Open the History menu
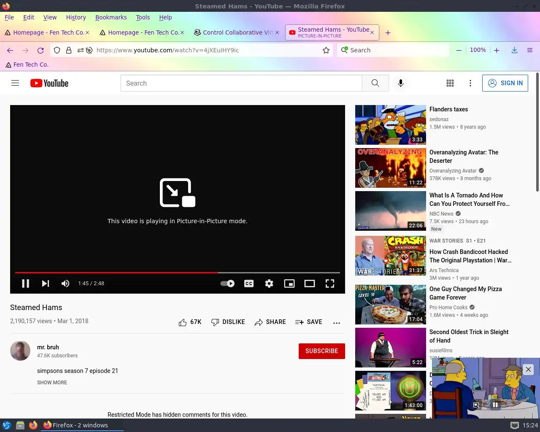Image resolution: width=540 pixels, height=432 pixels. (76, 17)
